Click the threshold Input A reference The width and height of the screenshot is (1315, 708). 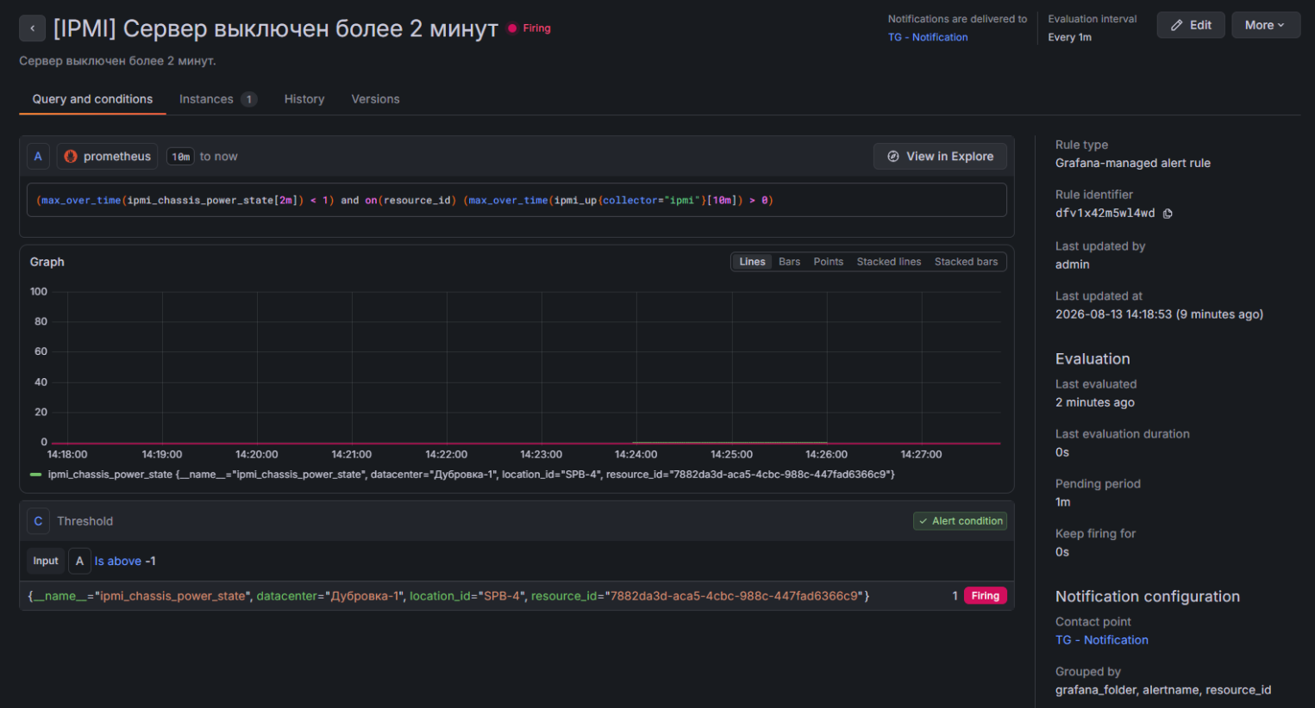point(79,561)
